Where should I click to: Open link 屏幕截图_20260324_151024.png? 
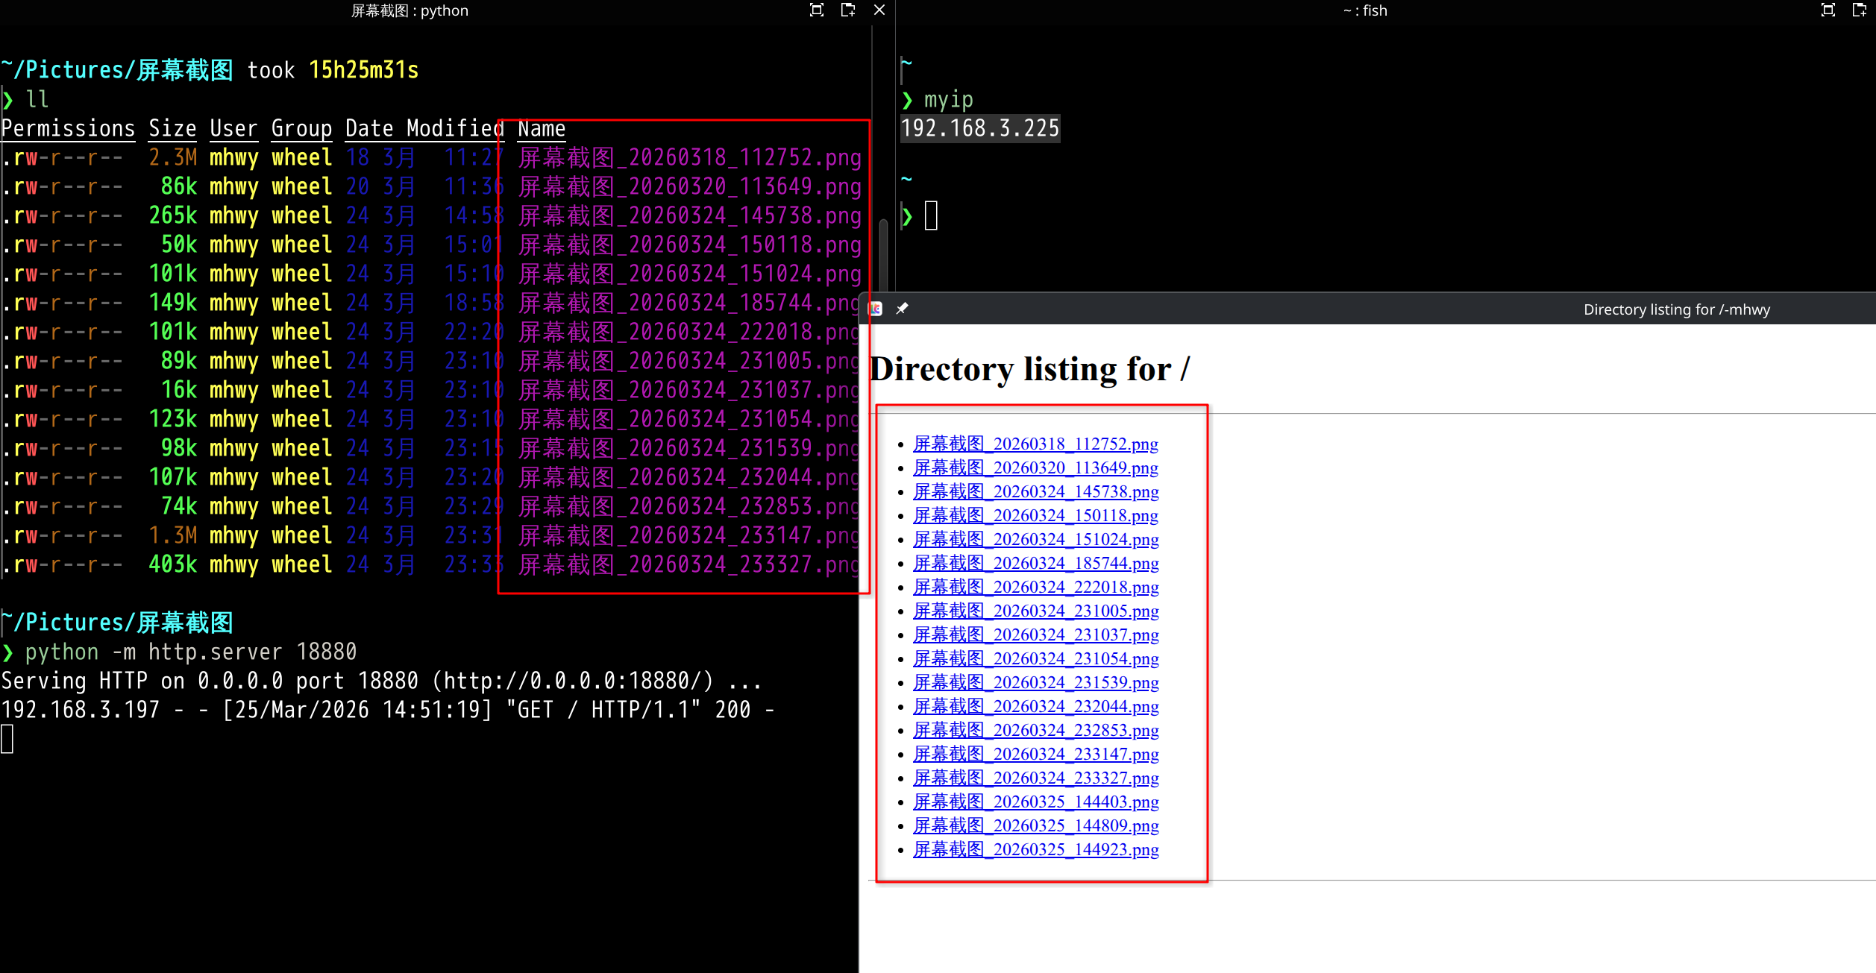click(x=1035, y=540)
